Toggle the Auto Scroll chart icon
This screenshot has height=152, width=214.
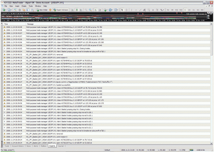click(96, 10)
